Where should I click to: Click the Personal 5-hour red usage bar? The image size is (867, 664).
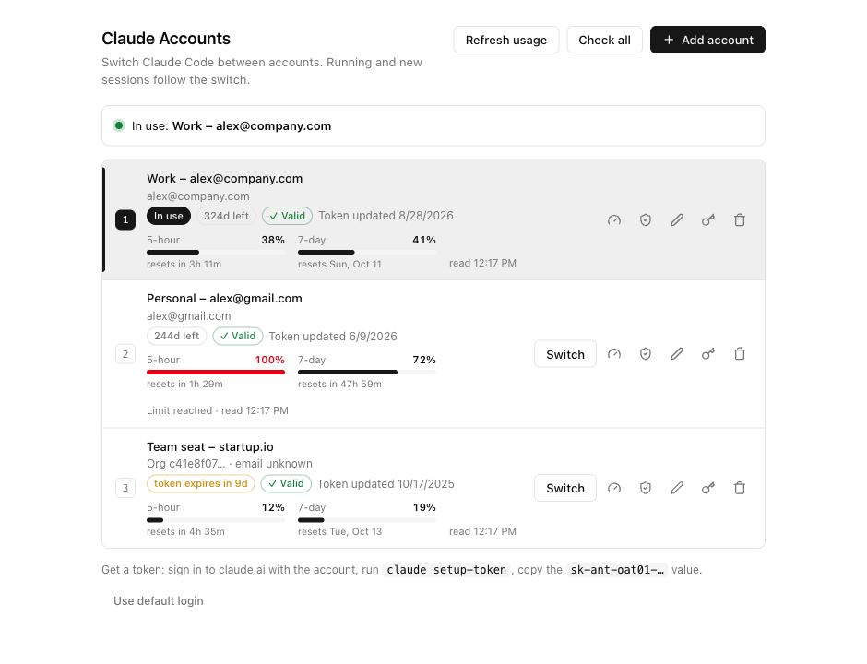[216, 372]
